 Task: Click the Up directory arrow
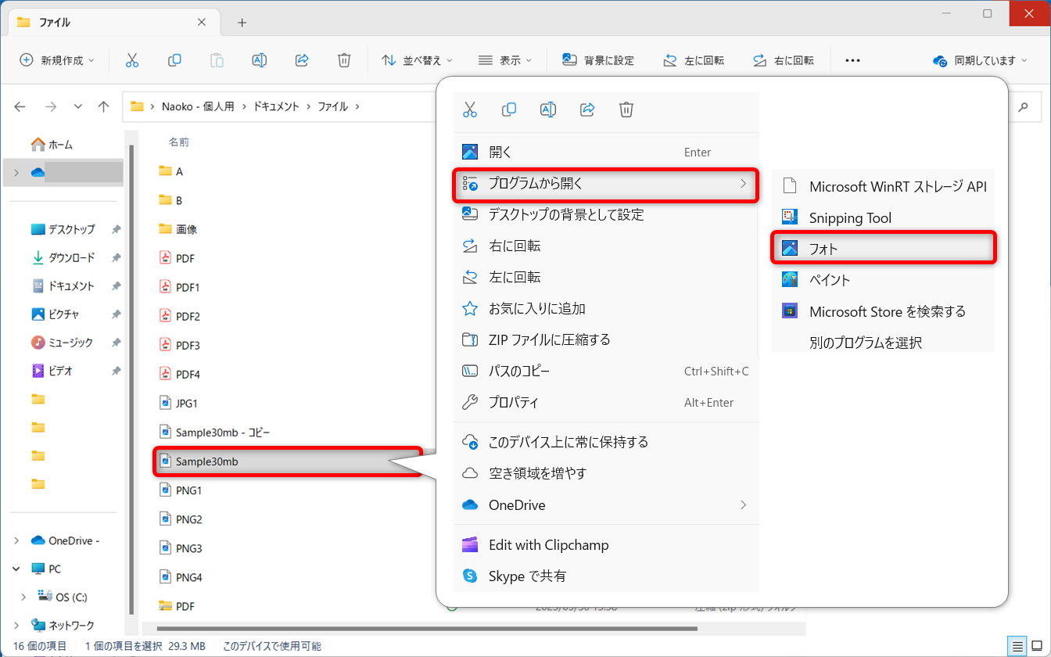tap(103, 107)
